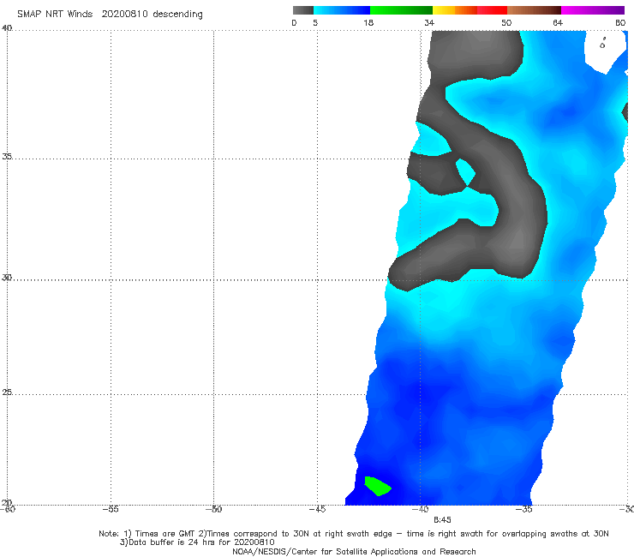Click the latitude label '30'
Image resolution: width=634 pixels, height=557 pixels.
tap(7, 278)
